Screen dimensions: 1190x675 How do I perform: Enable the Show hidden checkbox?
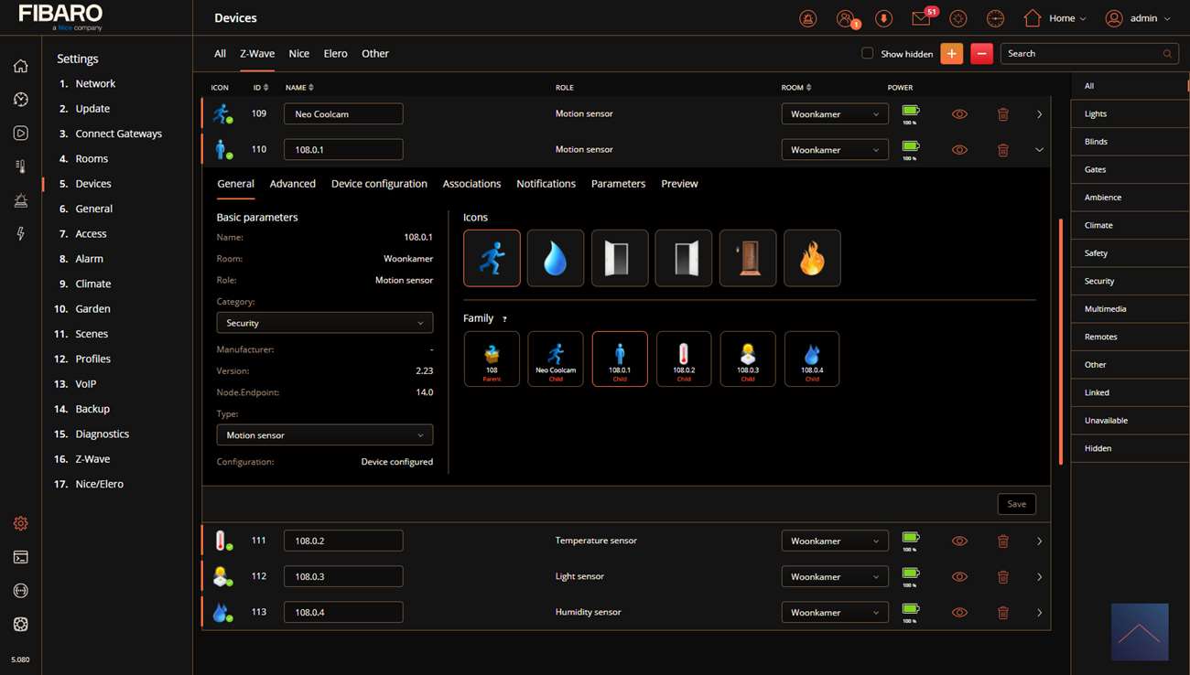click(x=867, y=53)
